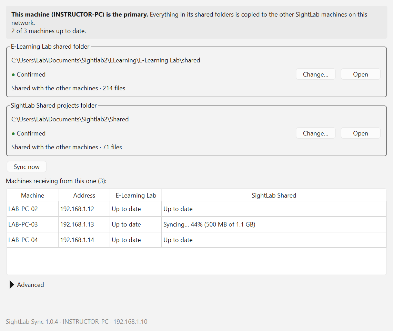Click Change... for the E-Learning Lab shared folder
The image size is (393, 331).
tap(315, 74)
